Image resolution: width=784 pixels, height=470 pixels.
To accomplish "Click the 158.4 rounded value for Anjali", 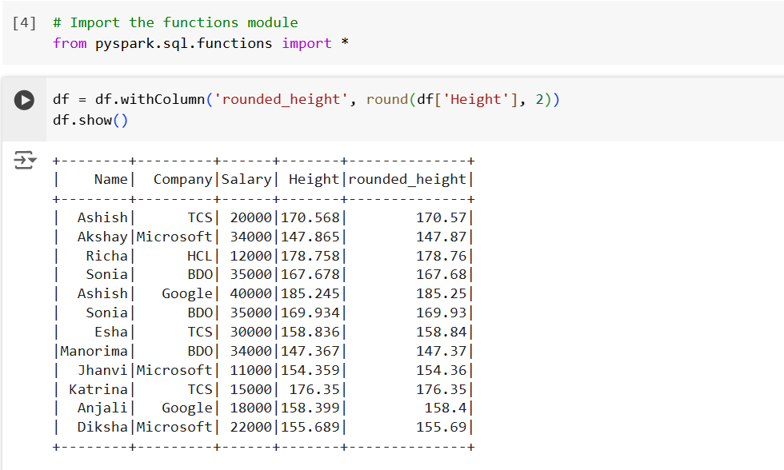I will [x=446, y=408].
